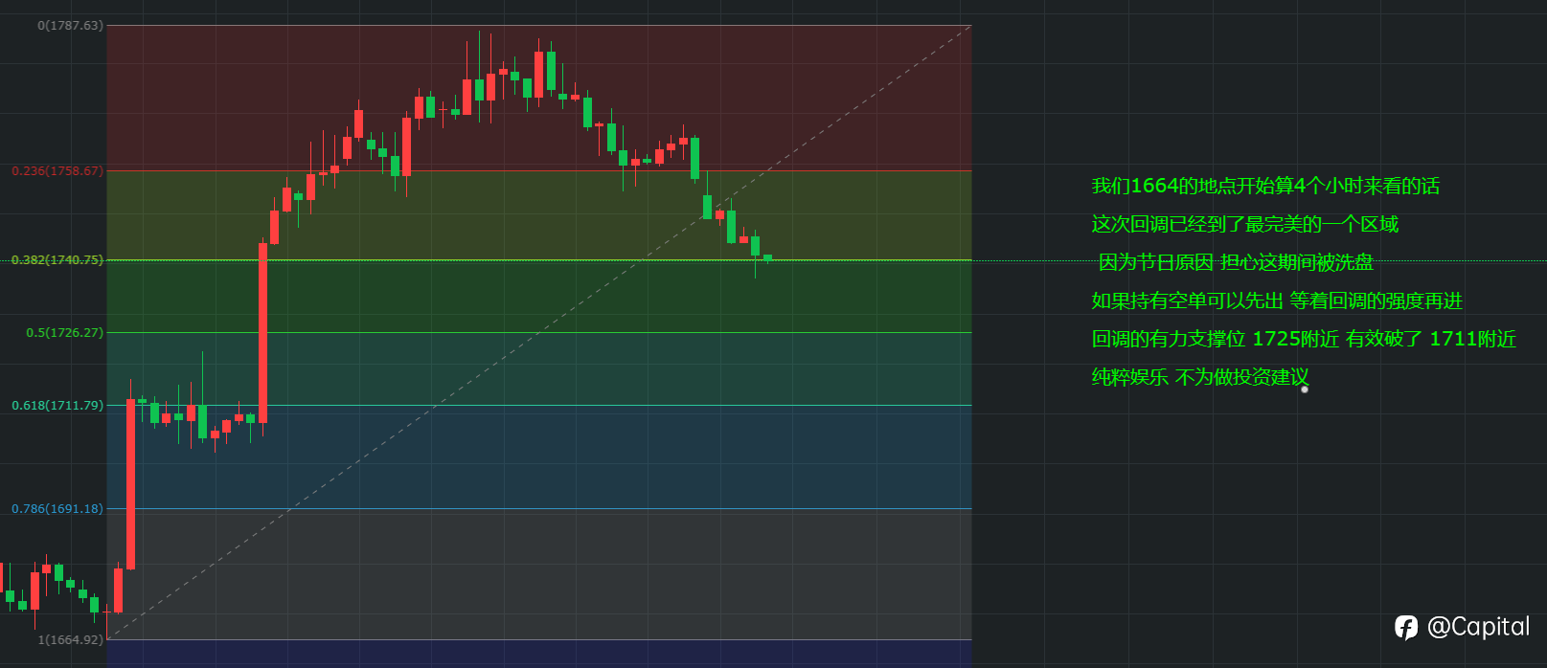Select the dashed diagonal Fibonacci trend line
The image size is (1547, 668).
point(539,332)
